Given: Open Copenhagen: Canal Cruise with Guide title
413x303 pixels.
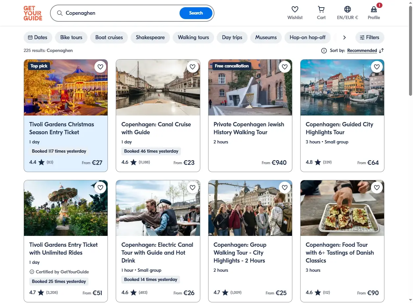Looking at the screenshot, I should [x=156, y=128].
